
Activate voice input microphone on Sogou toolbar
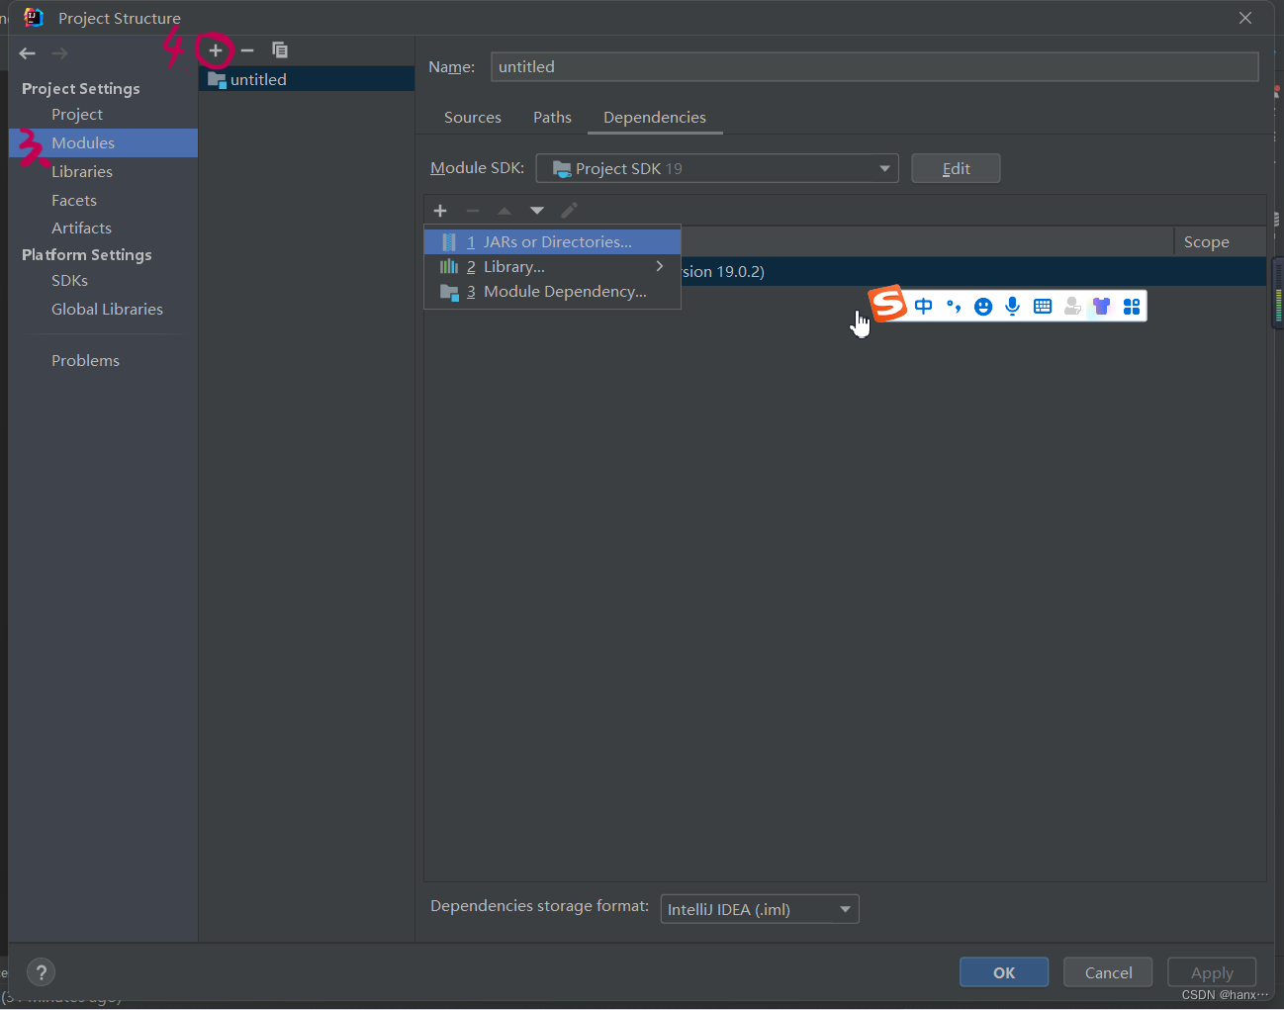[1012, 307]
